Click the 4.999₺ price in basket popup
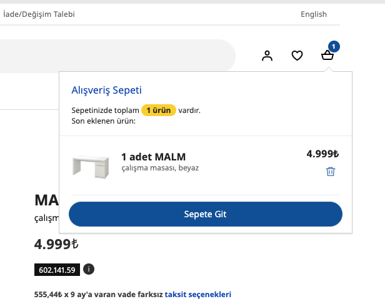The width and height of the screenshot is (385, 304). [322, 154]
